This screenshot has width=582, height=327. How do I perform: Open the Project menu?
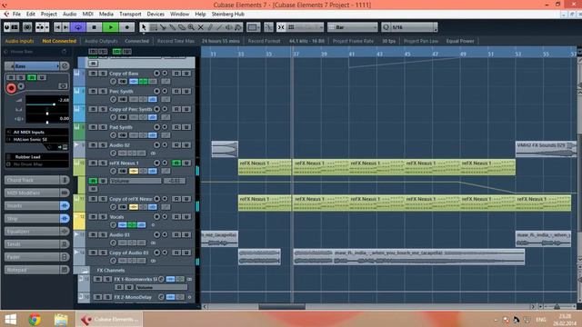point(48,15)
